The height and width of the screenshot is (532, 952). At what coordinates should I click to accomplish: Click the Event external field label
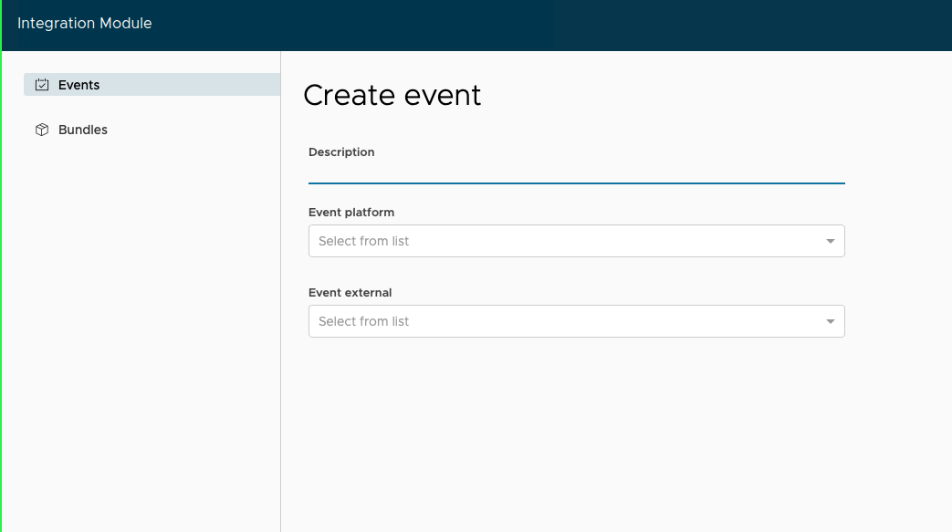coord(350,293)
